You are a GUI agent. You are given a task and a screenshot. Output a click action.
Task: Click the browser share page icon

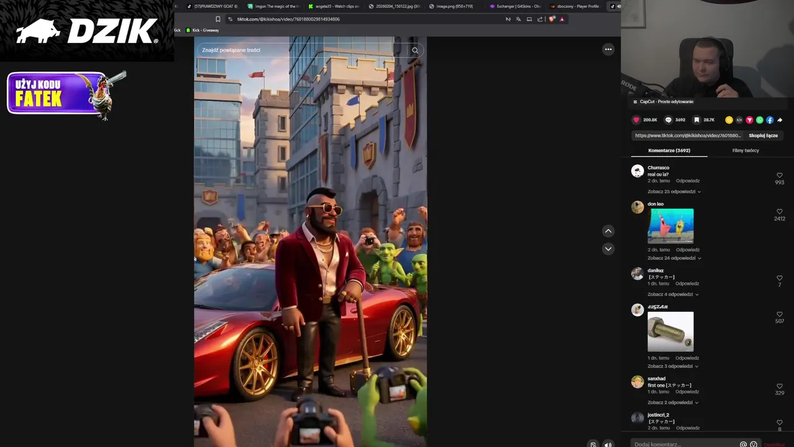click(540, 19)
